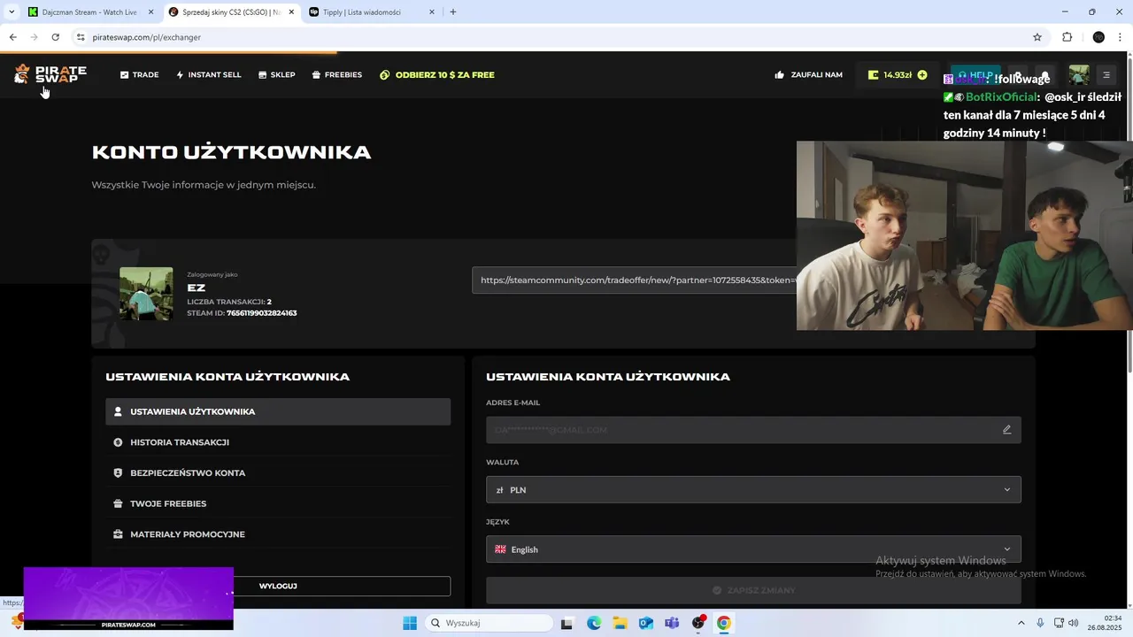
Task: Open Chrome's three-dot menu
Action: [1121, 37]
